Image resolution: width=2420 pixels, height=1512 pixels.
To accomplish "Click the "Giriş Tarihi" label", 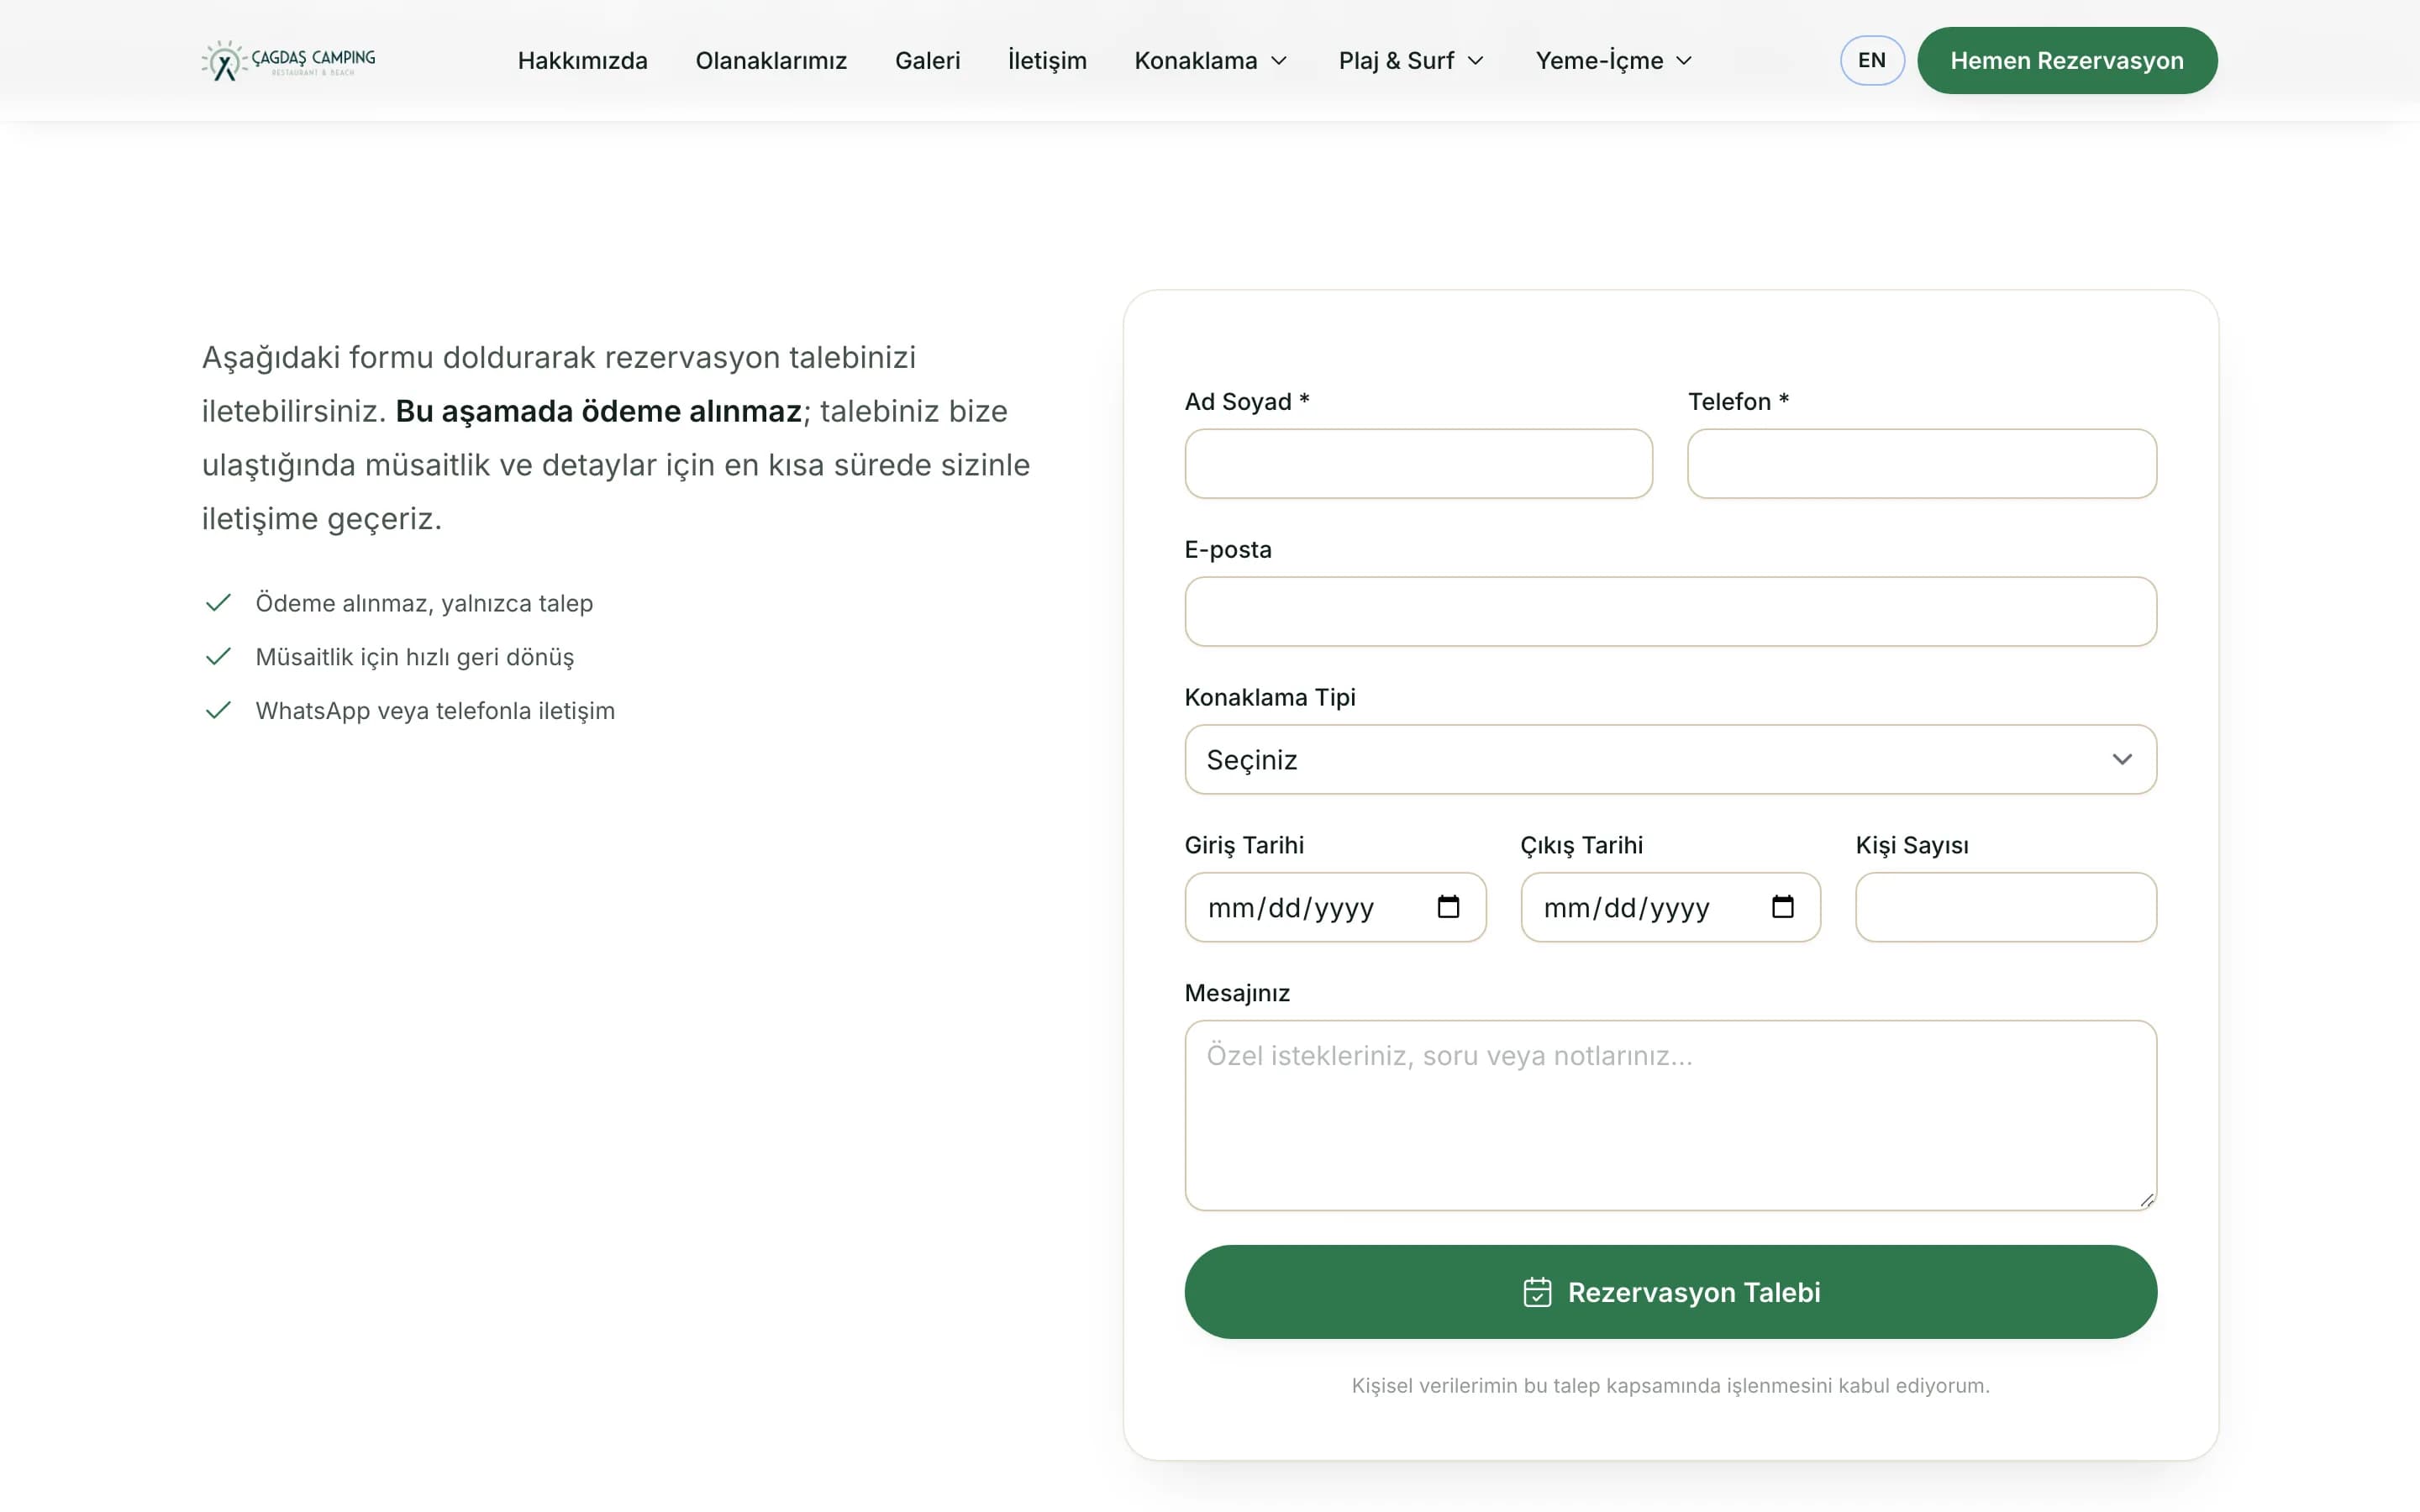I will (1244, 845).
